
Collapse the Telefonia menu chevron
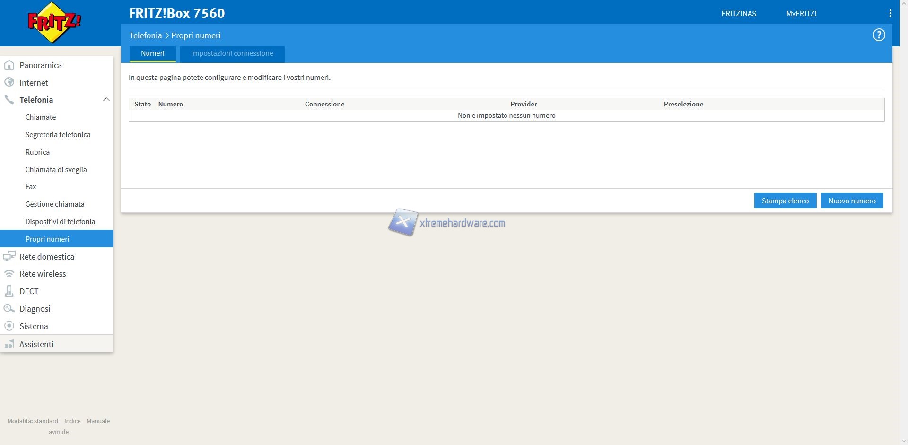(106, 100)
